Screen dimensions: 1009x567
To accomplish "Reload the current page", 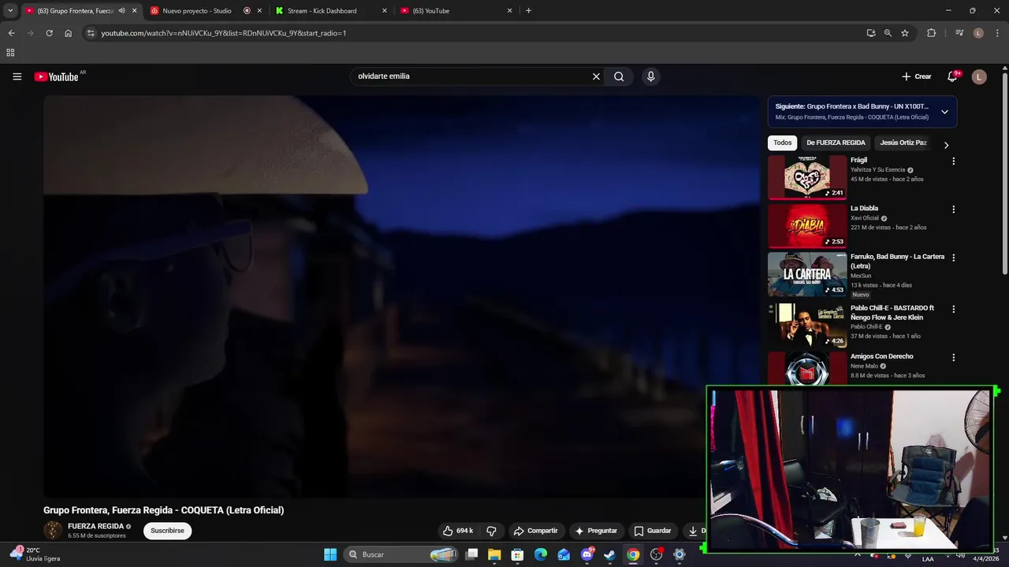I will (49, 33).
